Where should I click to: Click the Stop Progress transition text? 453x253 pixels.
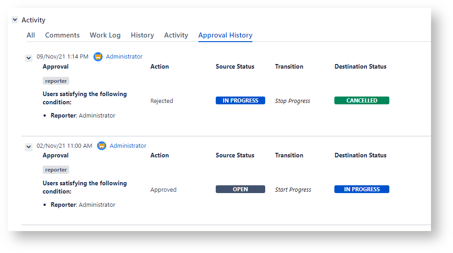(292, 101)
